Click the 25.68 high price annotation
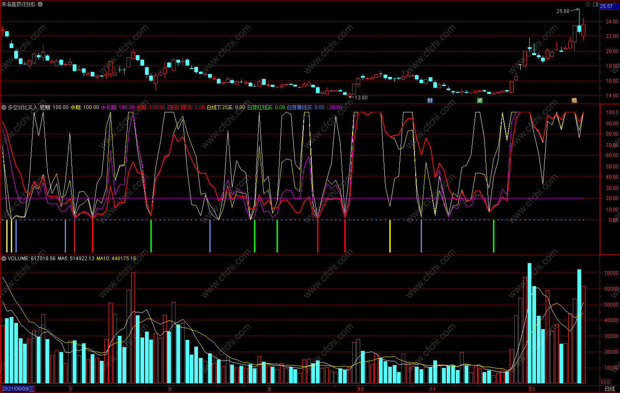 click(x=563, y=11)
